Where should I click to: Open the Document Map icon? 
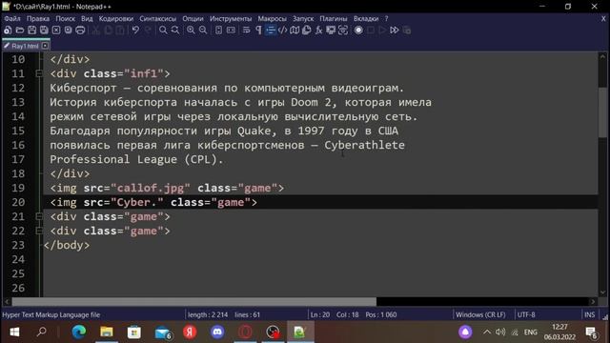point(295,30)
